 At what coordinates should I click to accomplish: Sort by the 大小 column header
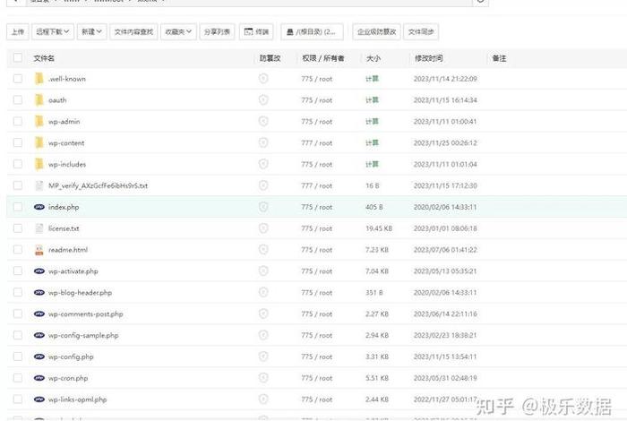point(373,58)
